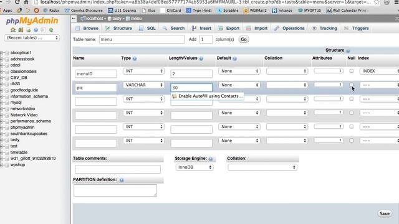Switch to the Insert tab

(x=201, y=28)
